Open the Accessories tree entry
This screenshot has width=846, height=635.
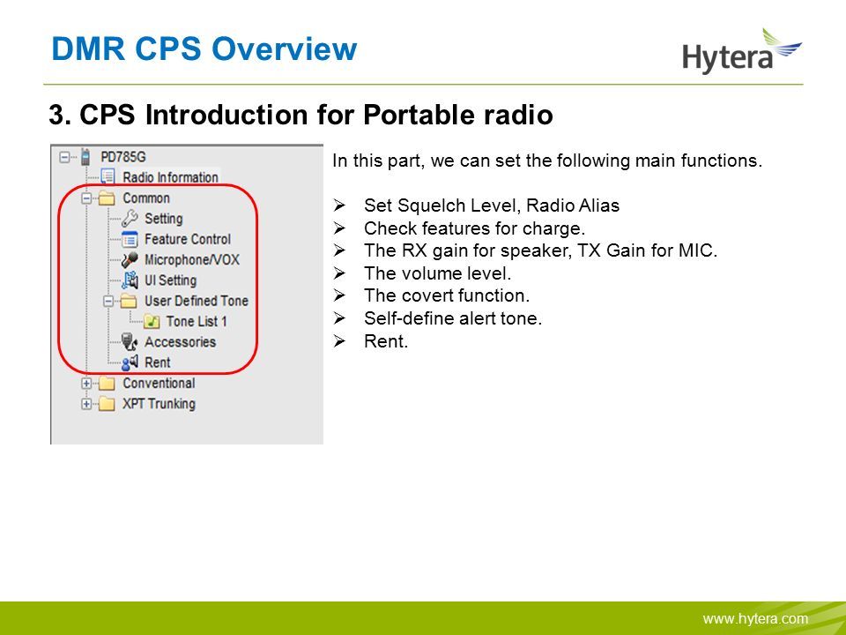pyautogui.click(x=180, y=342)
